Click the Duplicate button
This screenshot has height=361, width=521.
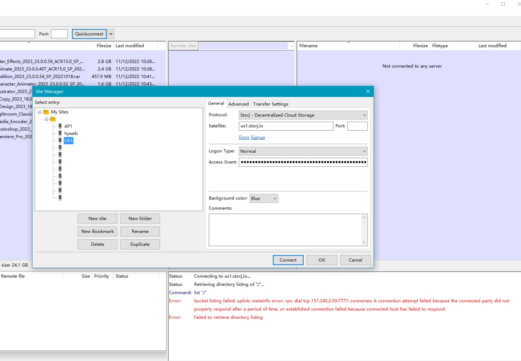click(x=140, y=244)
